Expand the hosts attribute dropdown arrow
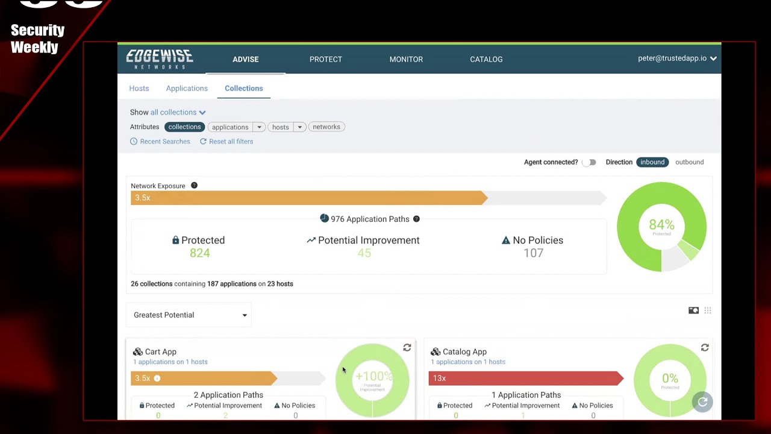 (299, 127)
